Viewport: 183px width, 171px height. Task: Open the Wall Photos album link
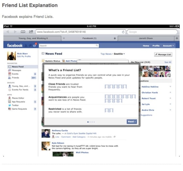pyautogui.click(x=82, y=152)
